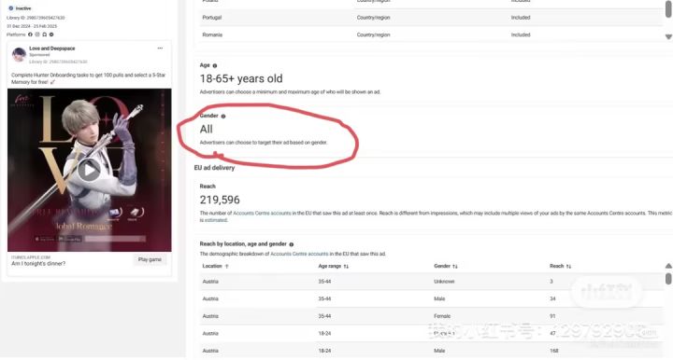Select the 18-65+ years old value
673x360 pixels.
pyautogui.click(x=241, y=78)
